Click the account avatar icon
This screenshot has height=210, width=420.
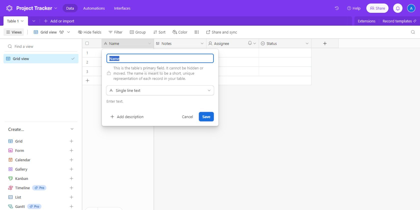click(x=411, y=8)
